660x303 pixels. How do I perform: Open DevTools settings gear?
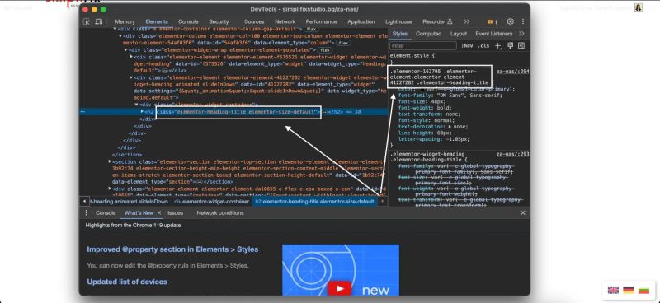(x=511, y=21)
